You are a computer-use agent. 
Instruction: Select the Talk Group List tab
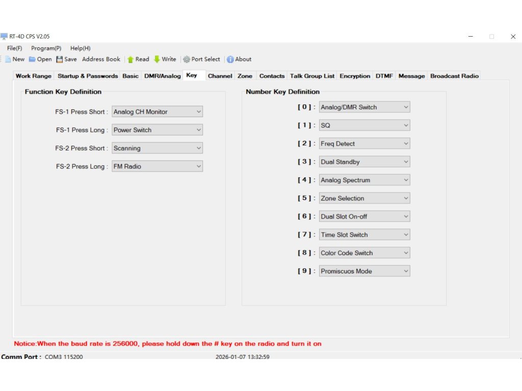pos(312,76)
